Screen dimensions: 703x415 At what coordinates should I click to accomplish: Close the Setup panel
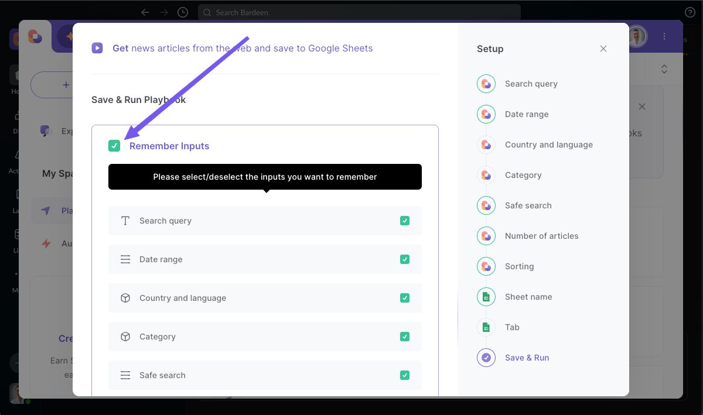603,49
